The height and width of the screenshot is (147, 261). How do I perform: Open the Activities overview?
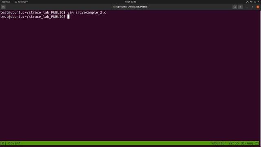coord(6,2)
